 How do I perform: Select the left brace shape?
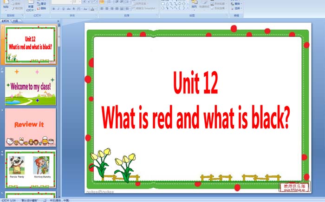[180, 8]
